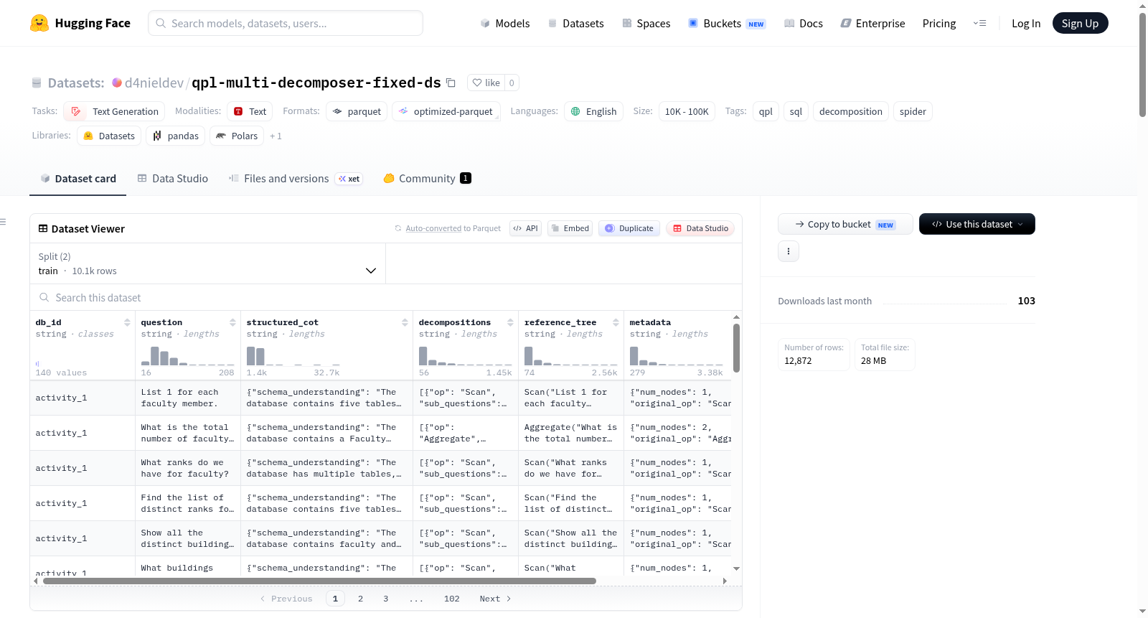Viewport: 1148px width, 618px height.
Task: Click the Hugging Face logo icon
Action: pyautogui.click(x=39, y=23)
